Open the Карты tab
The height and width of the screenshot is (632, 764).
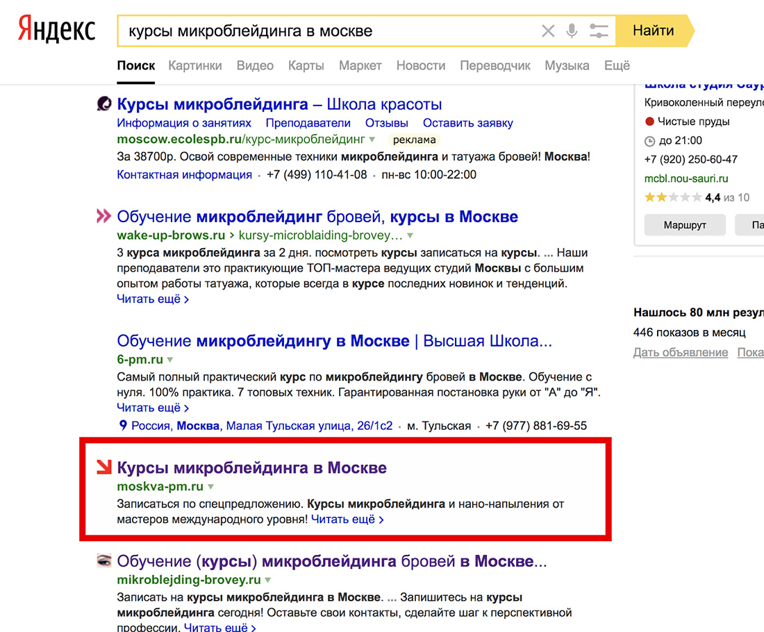[306, 66]
